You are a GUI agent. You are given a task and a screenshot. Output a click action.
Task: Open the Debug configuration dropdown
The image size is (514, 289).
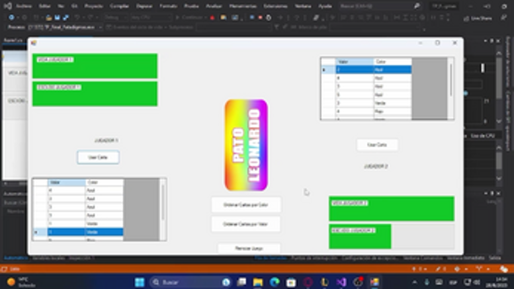pyautogui.click(x=116, y=17)
